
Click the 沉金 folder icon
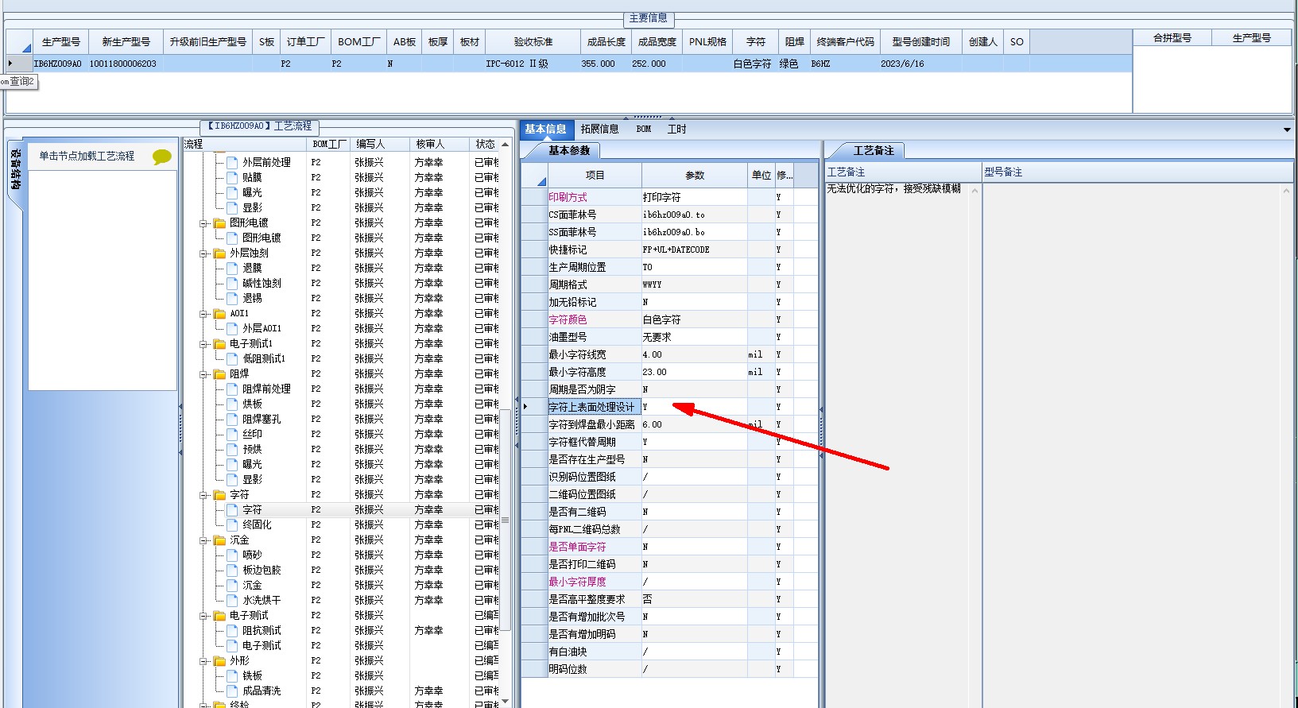(x=220, y=540)
